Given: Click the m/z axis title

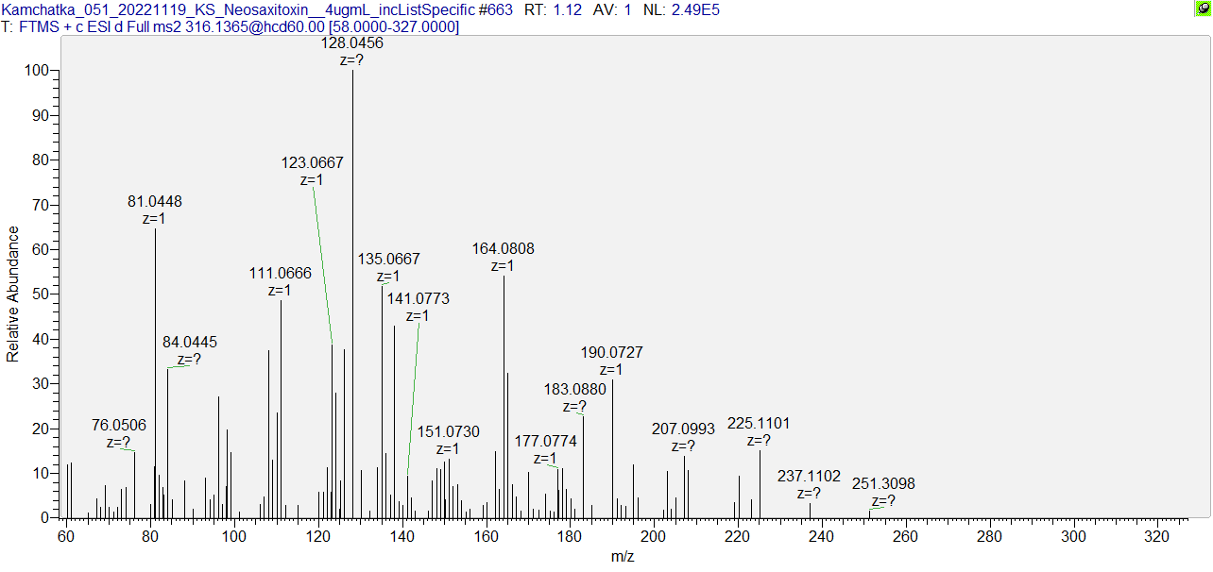Looking at the screenshot, I should [x=623, y=557].
